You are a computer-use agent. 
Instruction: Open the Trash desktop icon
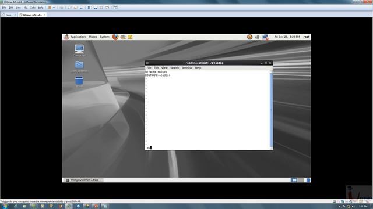pyautogui.click(x=79, y=82)
